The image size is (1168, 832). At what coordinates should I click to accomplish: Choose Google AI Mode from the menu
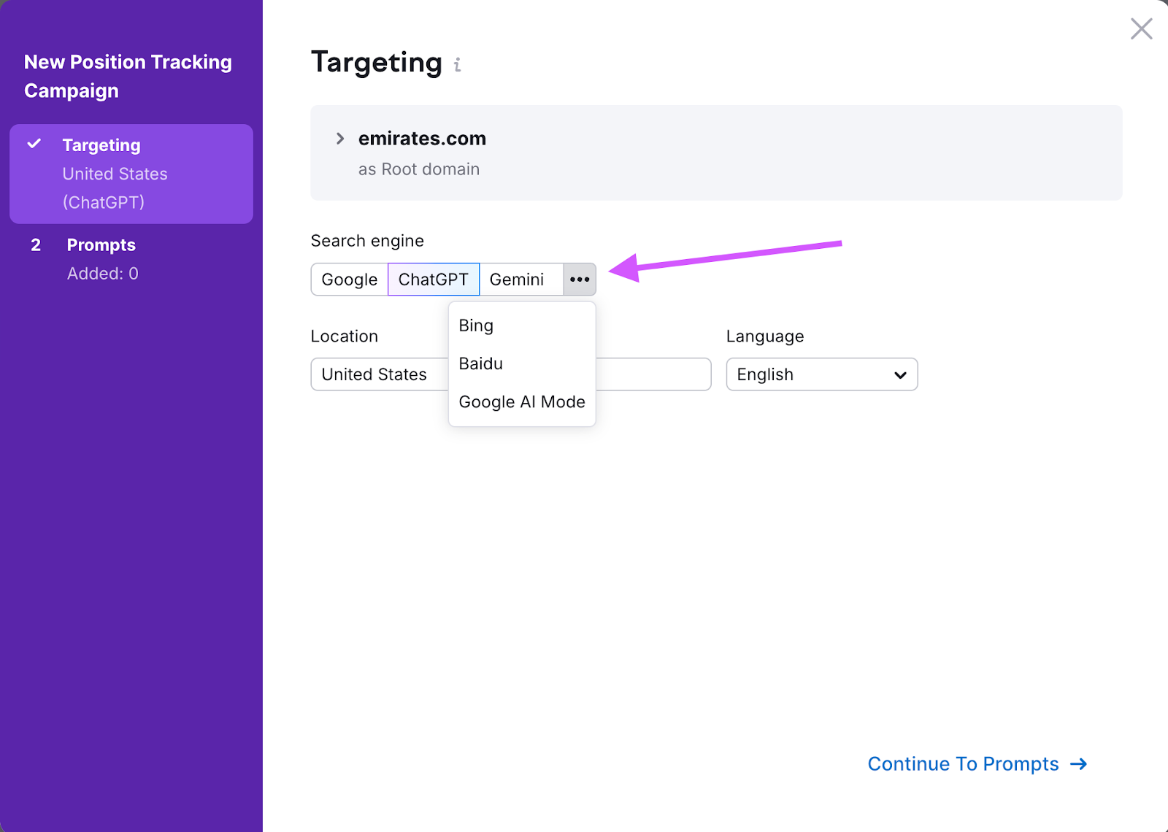tap(522, 402)
